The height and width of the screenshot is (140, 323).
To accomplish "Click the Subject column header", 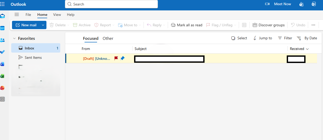I will [141, 49].
